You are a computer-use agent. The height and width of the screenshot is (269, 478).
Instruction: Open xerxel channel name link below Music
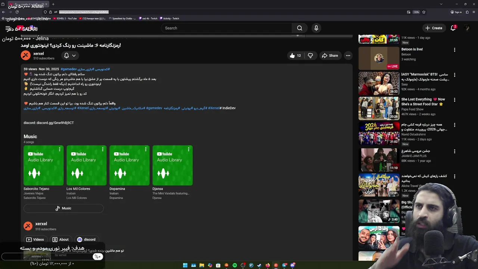coord(41,224)
